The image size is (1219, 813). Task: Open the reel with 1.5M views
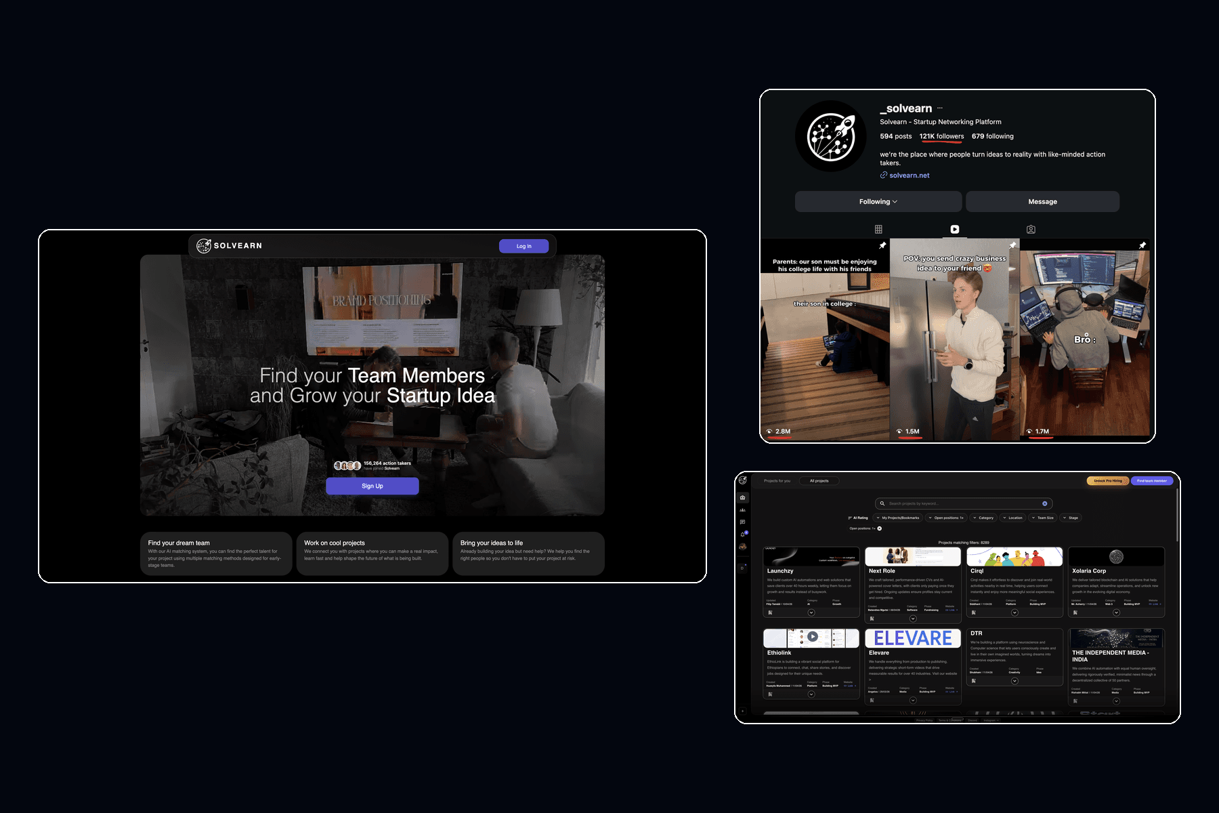(x=954, y=339)
